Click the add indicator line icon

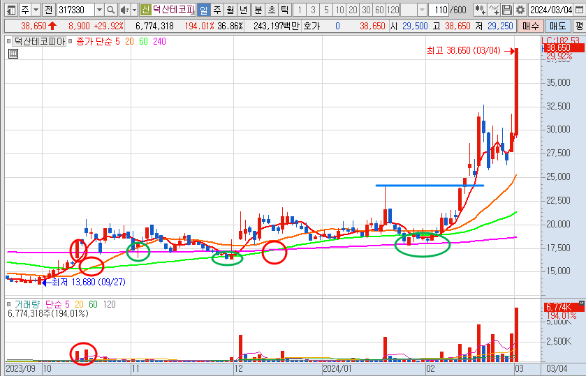click(494, 10)
